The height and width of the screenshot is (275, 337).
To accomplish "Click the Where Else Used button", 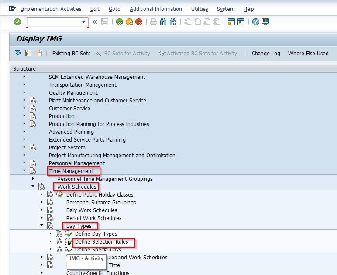I will coord(308,53).
